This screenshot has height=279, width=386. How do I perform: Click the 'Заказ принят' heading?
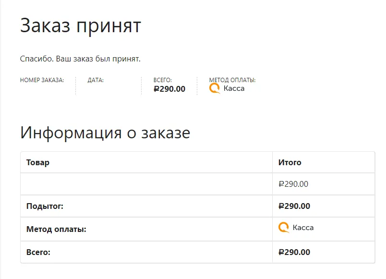click(x=81, y=25)
